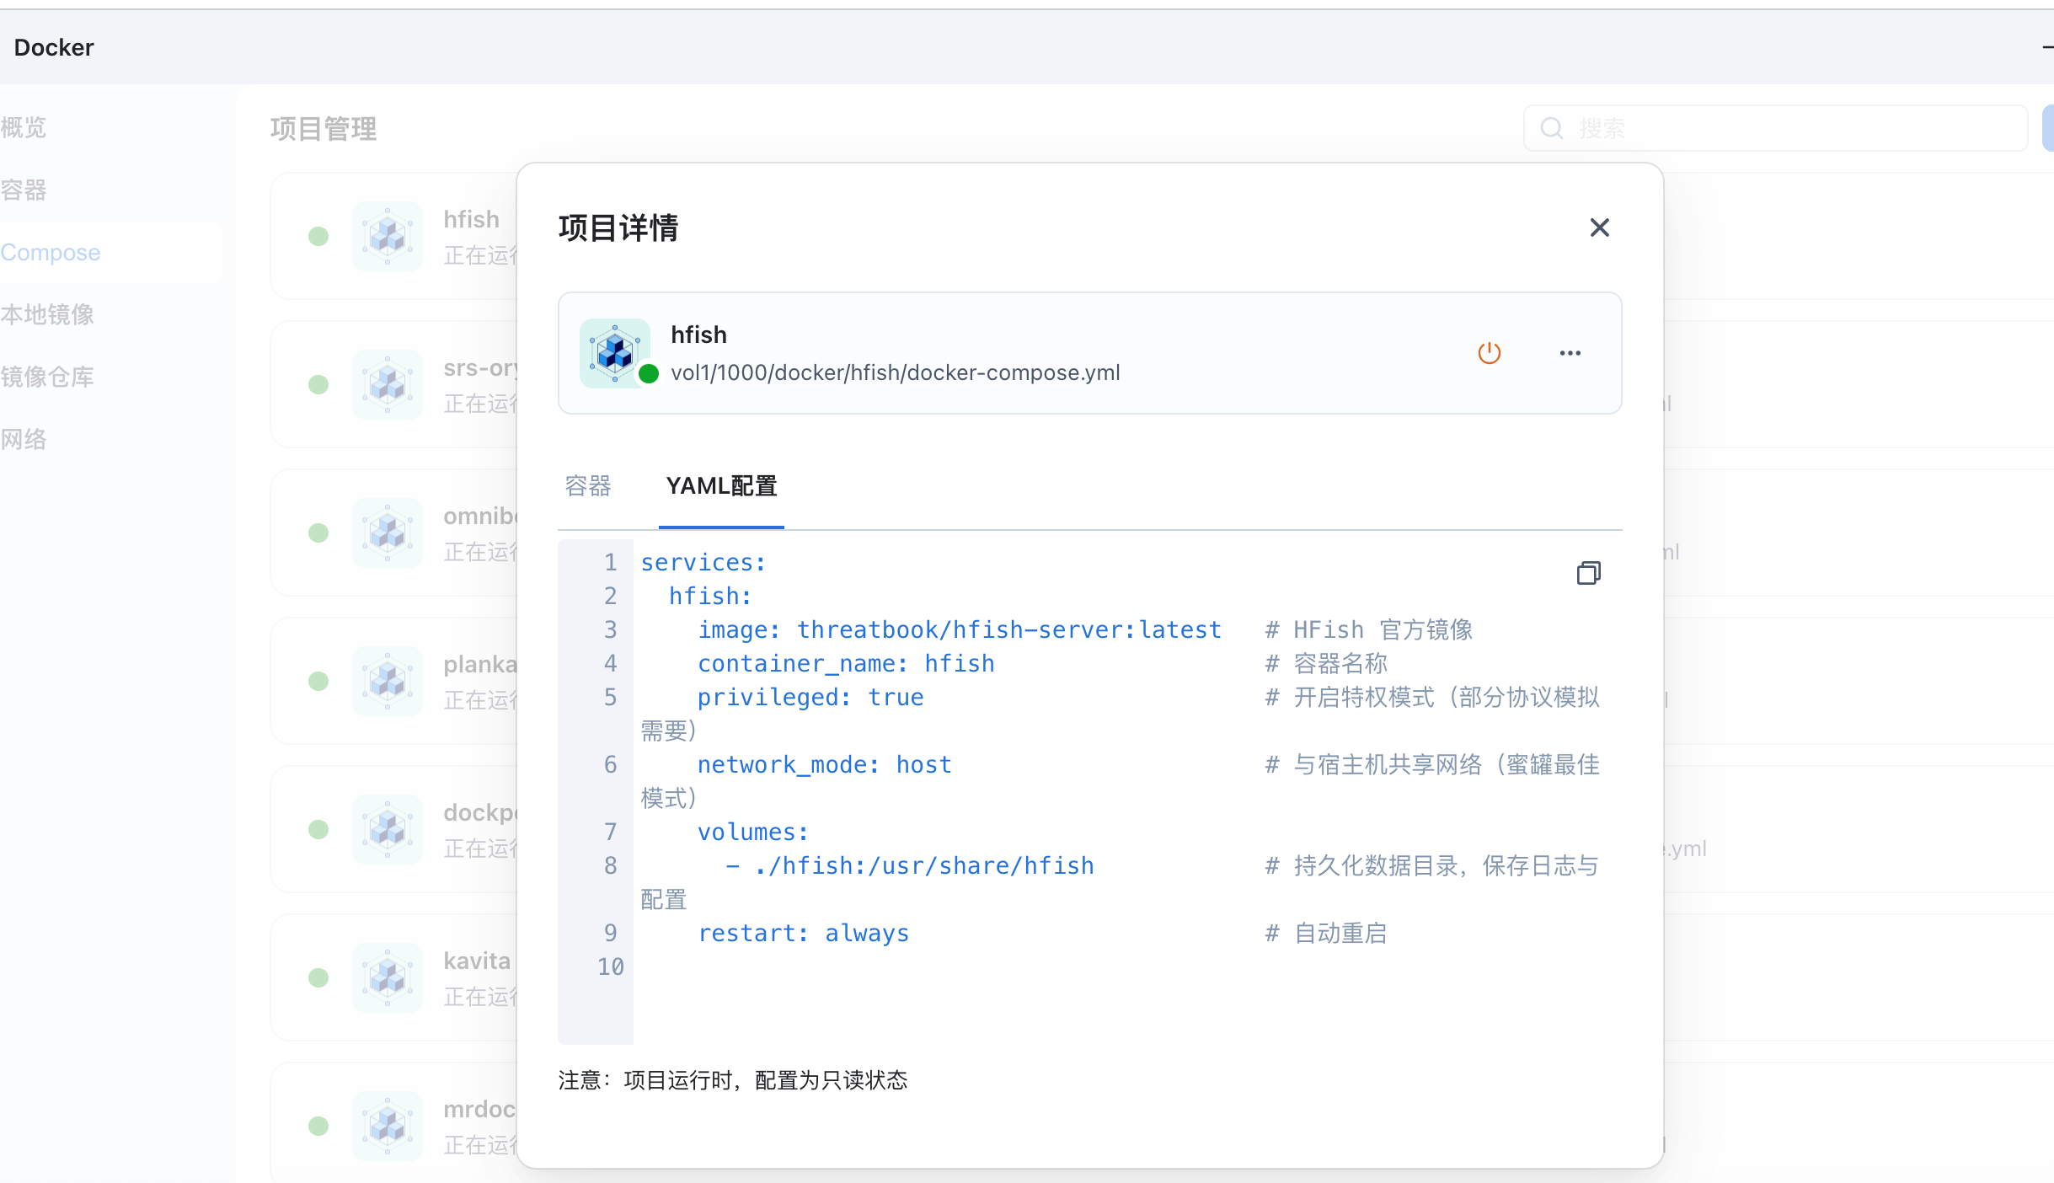The width and height of the screenshot is (2054, 1183).
Task: Switch to the 容器 tab
Action: [588, 486]
